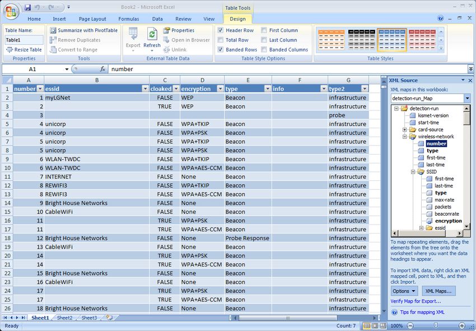Undo via Quick Access Toolbar icon

(37, 7)
